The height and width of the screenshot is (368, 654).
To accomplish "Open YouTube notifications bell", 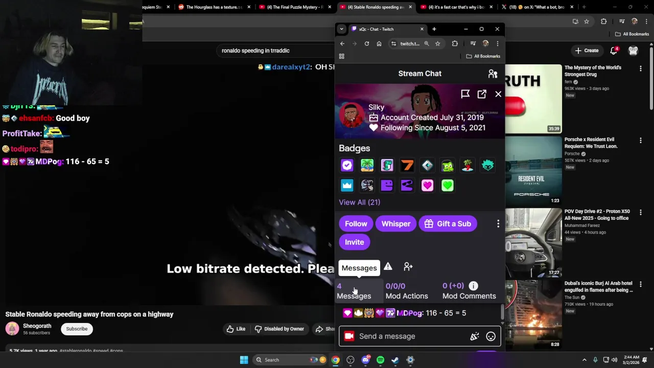I will coord(614,51).
